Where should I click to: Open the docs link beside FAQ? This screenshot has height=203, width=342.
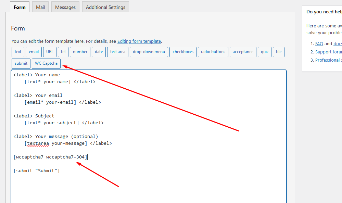[338, 43]
